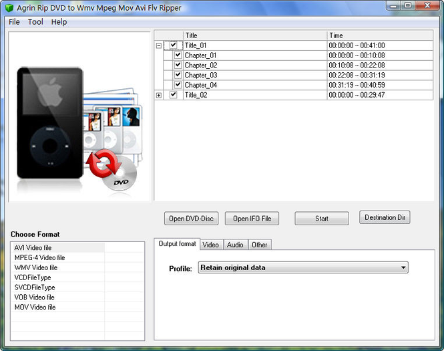Click the Time column header

pos(380,35)
